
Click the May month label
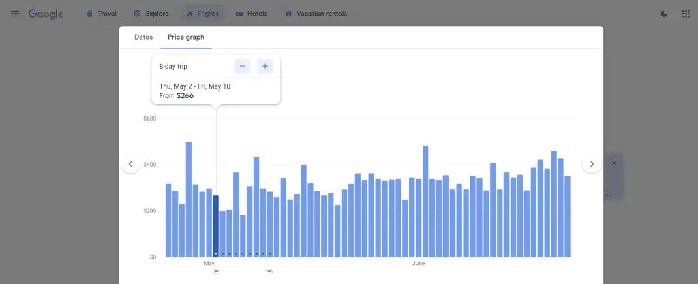(x=209, y=263)
